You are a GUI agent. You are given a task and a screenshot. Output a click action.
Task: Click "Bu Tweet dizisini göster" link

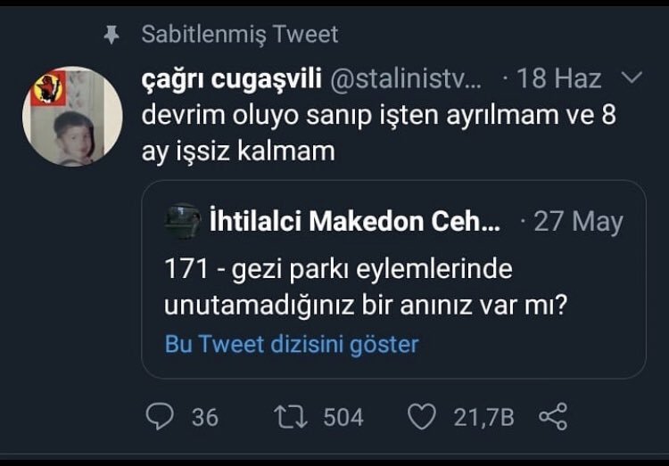292,344
